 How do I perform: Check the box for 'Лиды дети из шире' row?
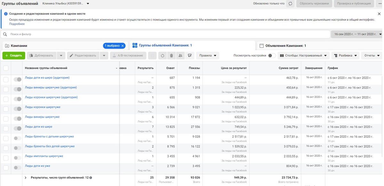tap(6, 129)
